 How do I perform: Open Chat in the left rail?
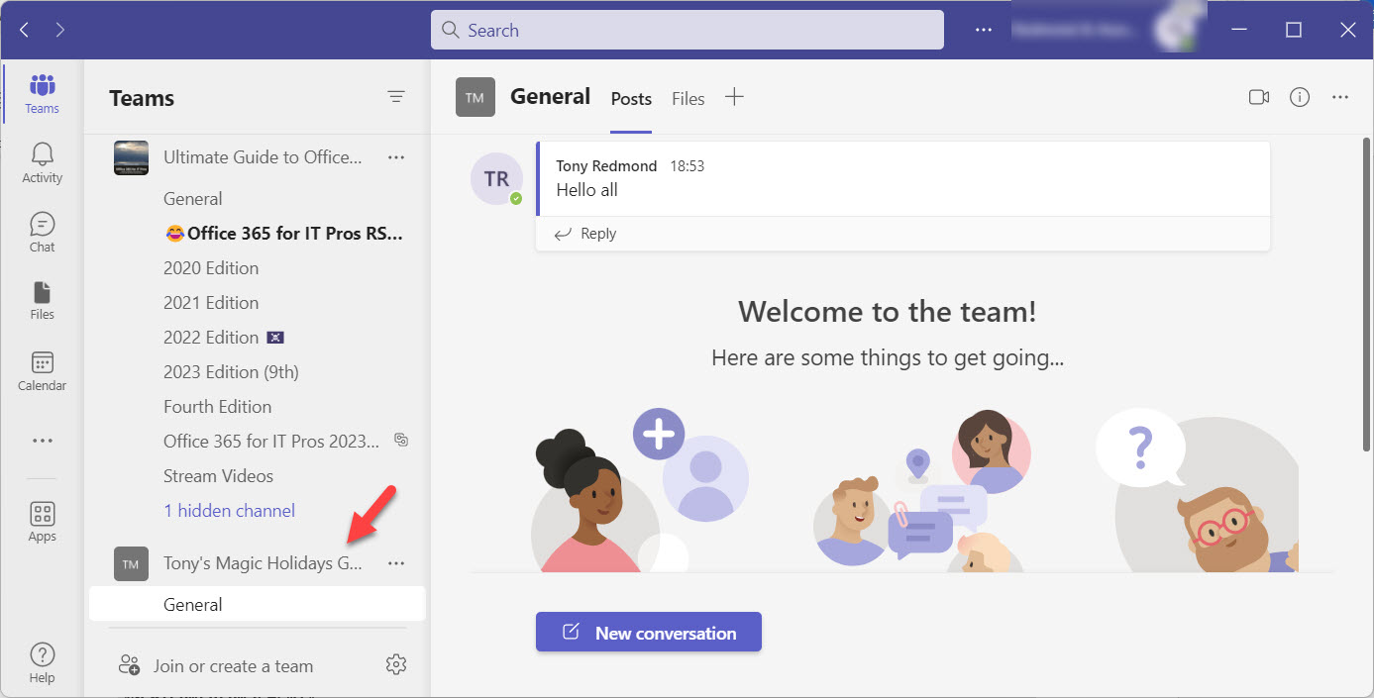42,232
